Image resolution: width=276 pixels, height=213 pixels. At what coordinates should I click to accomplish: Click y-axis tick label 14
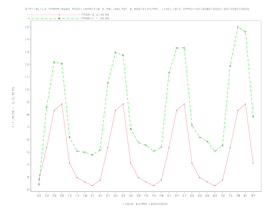point(27,40)
